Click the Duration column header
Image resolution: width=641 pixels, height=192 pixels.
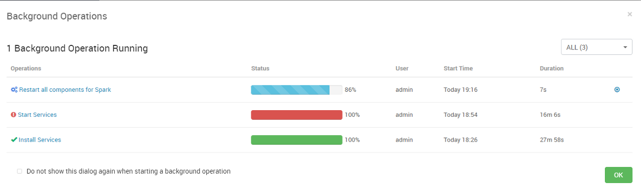point(551,68)
